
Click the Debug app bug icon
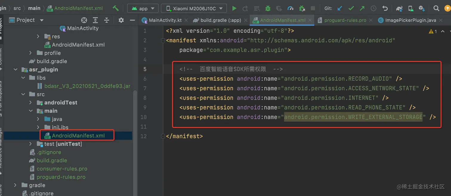[268, 8]
